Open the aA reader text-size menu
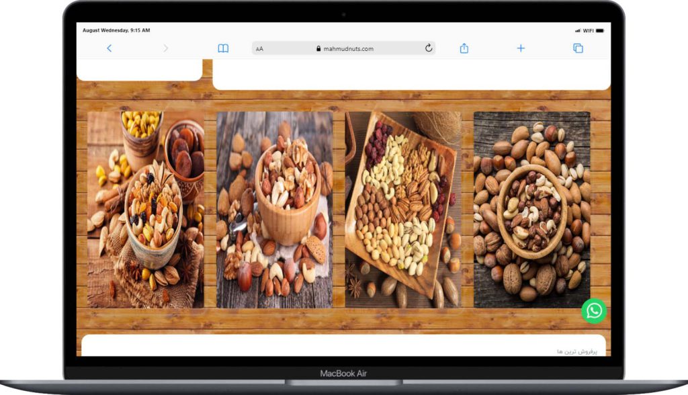Screen dimensions: 688x395 tap(259, 49)
